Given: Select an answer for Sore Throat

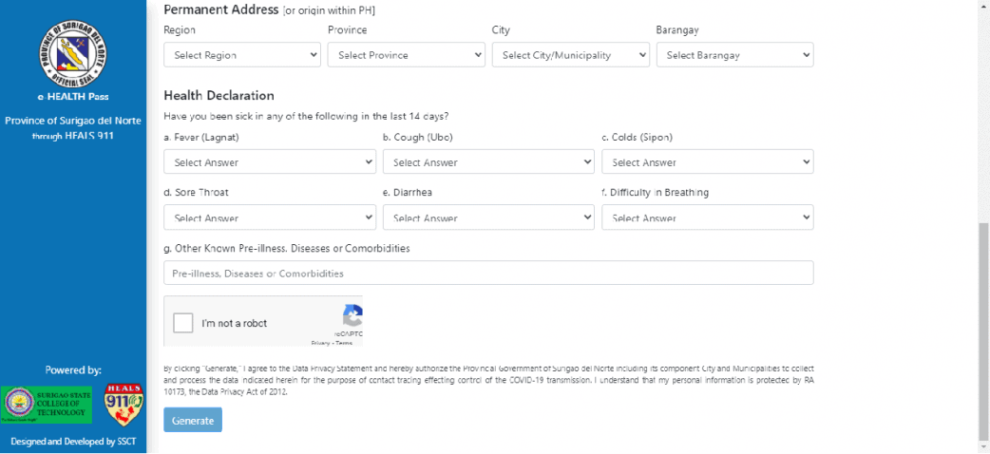Looking at the screenshot, I should tap(270, 218).
